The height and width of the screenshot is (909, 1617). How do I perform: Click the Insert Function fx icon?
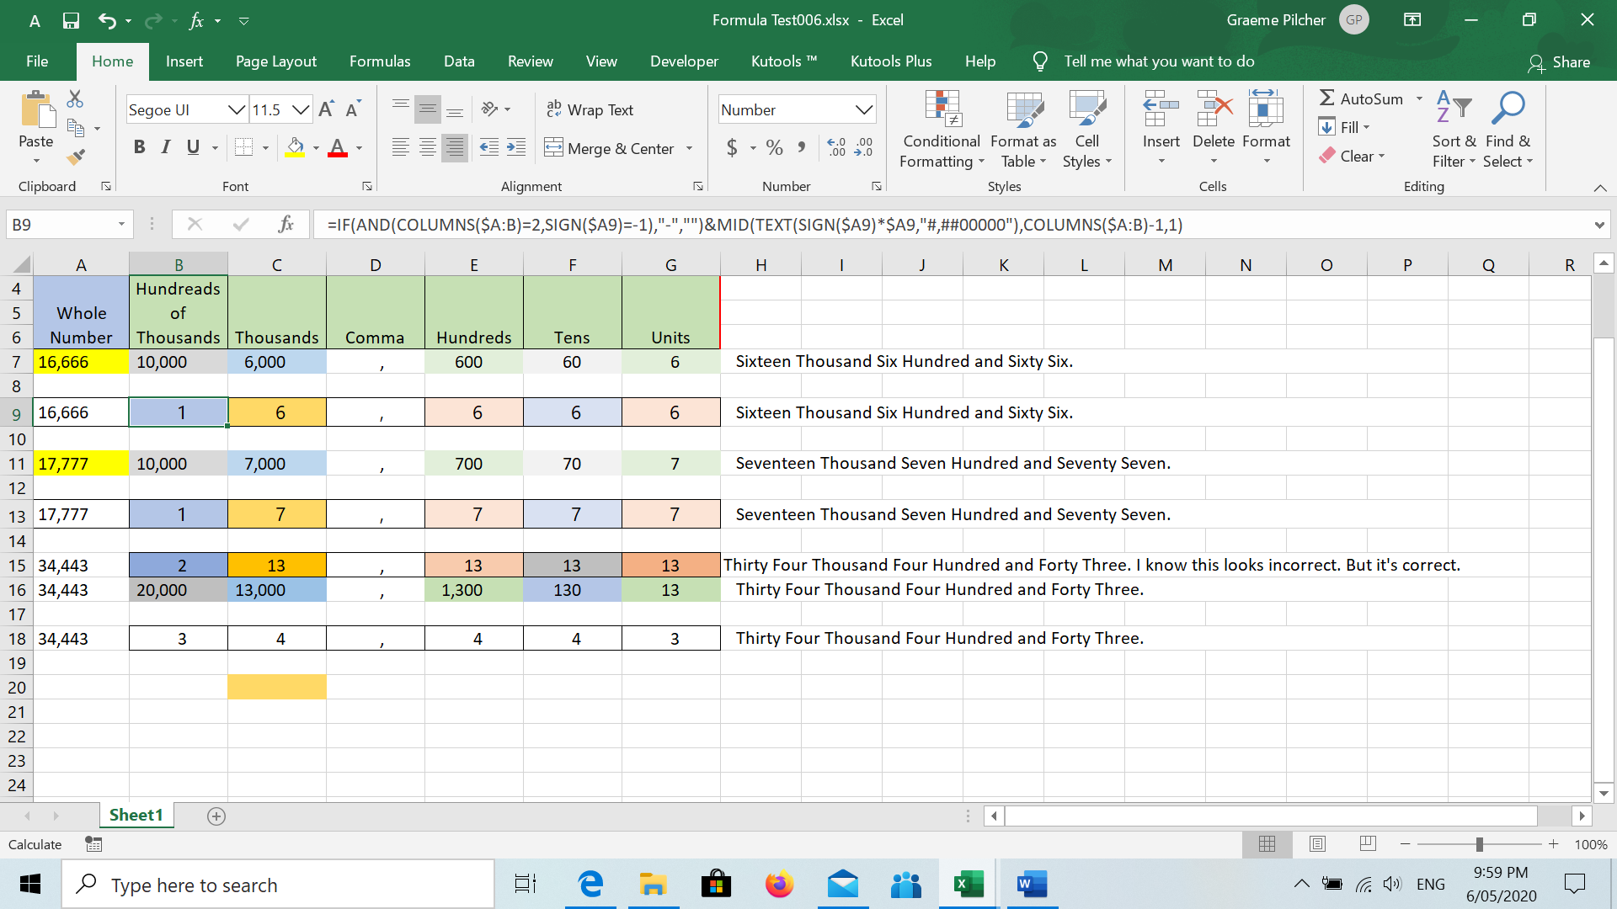(x=286, y=224)
